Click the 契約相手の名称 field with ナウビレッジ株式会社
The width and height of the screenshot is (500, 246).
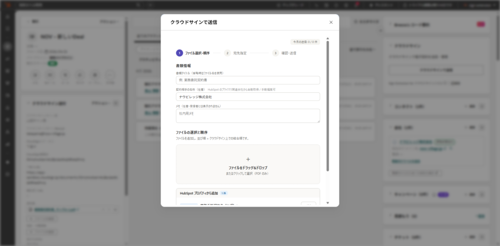click(x=248, y=97)
